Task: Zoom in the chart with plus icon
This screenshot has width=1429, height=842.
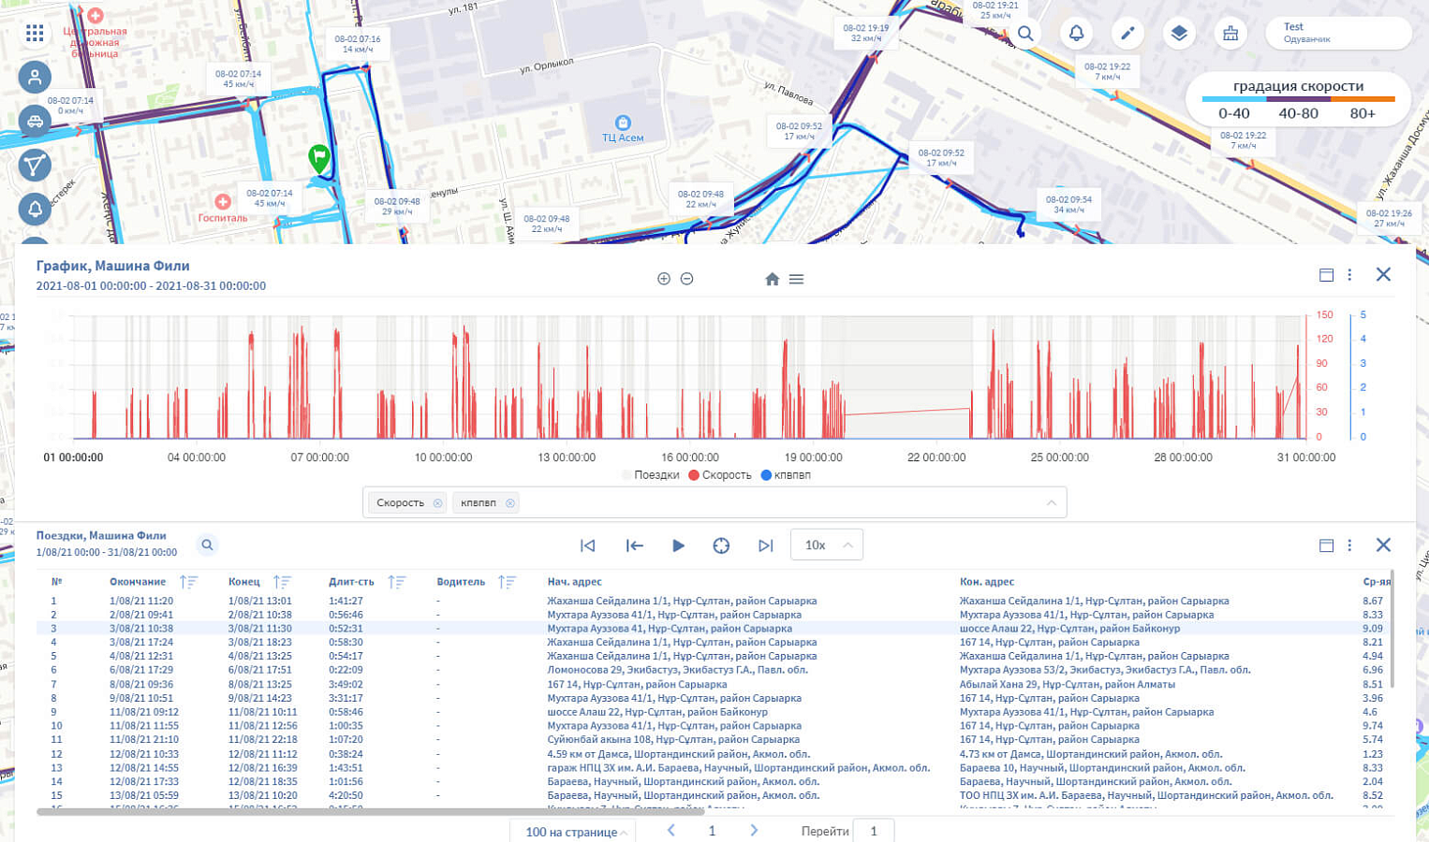Action: tap(664, 279)
